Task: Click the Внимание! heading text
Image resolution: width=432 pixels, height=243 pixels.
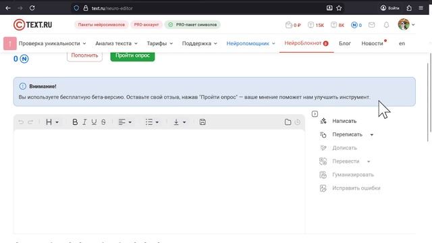Action: click(x=43, y=86)
